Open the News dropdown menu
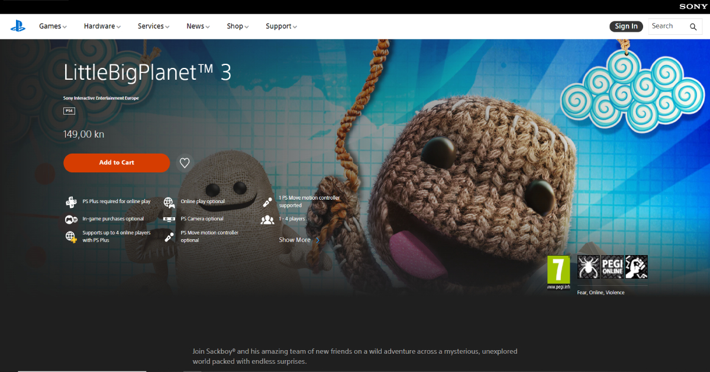Image resolution: width=710 pixels, height=372 pixels. pos(198,27)
